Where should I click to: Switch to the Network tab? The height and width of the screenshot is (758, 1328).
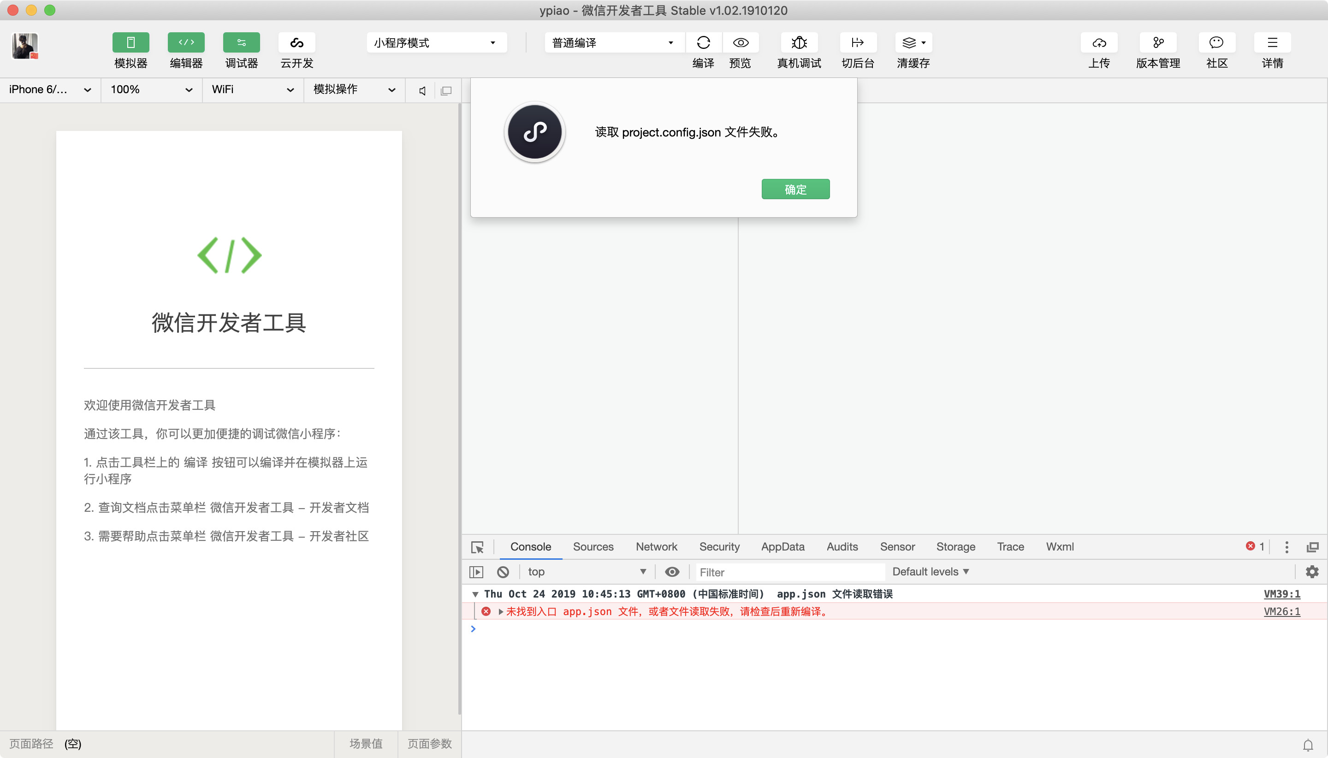point(656,547)
